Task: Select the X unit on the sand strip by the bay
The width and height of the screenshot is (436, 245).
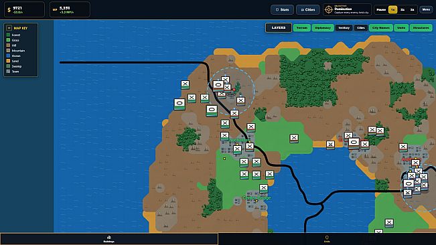Action: pyautogui.click(x=330, y=145)
